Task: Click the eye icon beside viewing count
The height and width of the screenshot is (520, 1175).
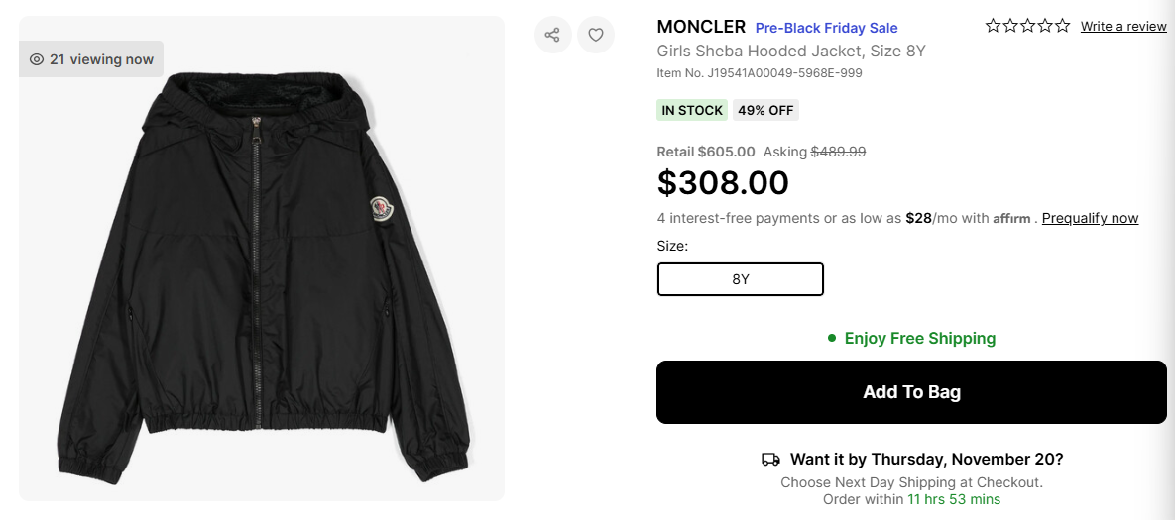Action: click(37, 59)
